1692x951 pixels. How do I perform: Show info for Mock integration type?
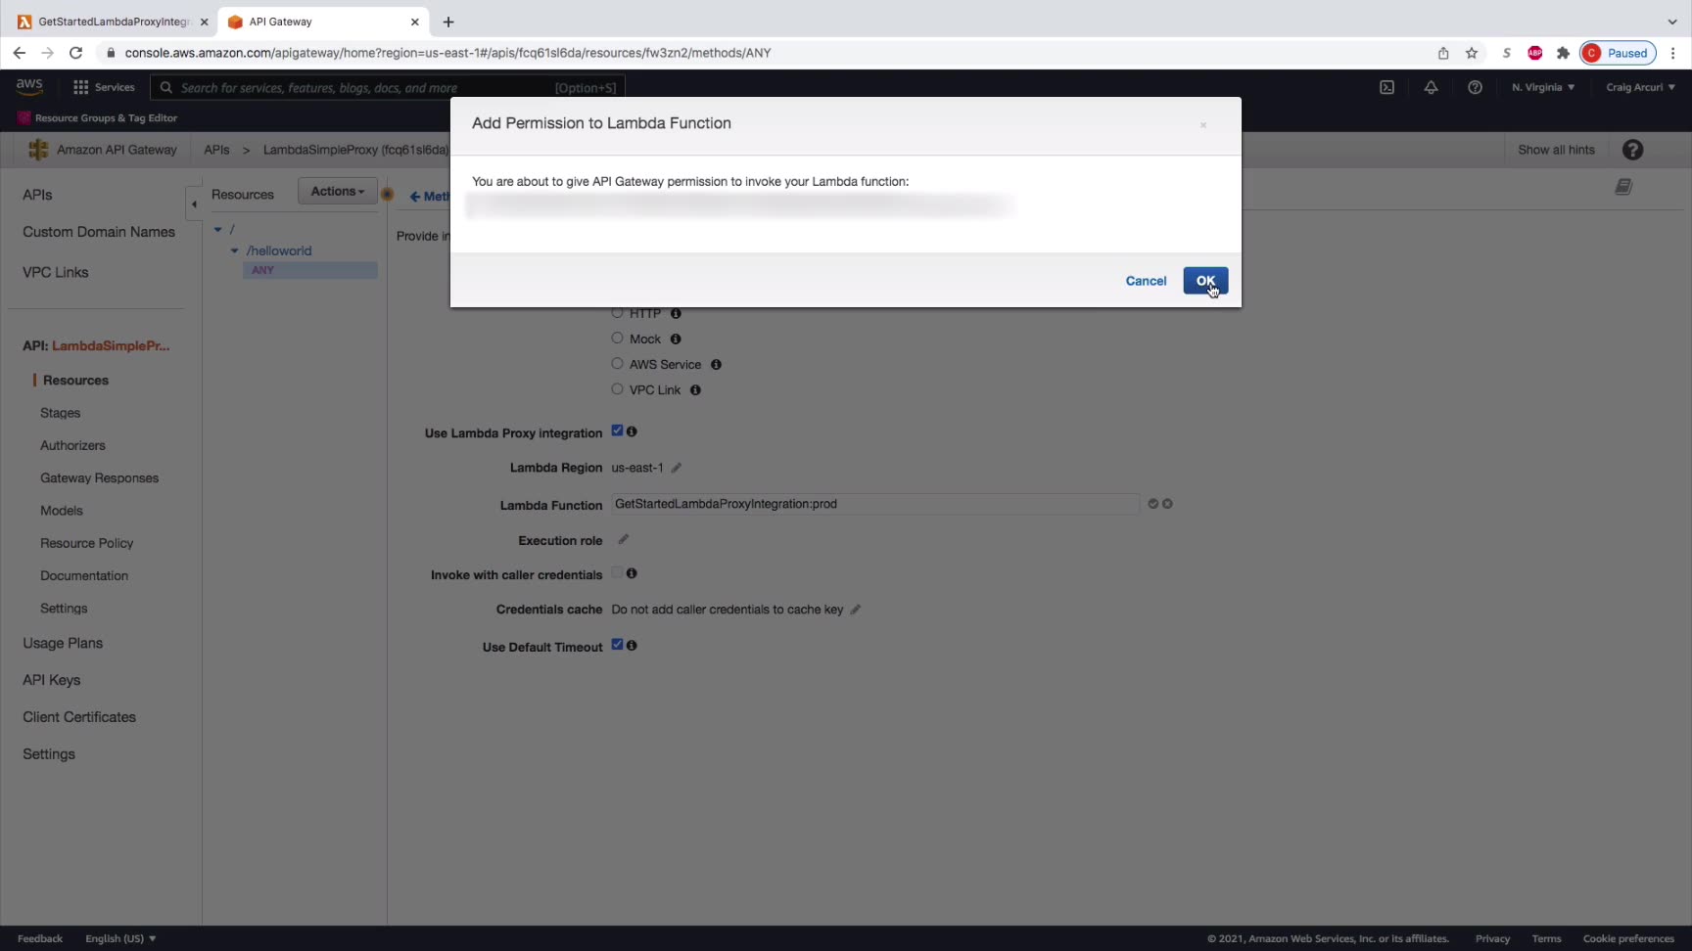click(x=676, y=339)
